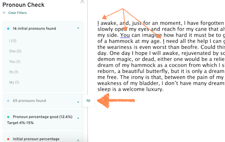Click the hide-highlights eye icon button
The width and height of the screenshot is (225, 142).
click(x=89, y=101)
